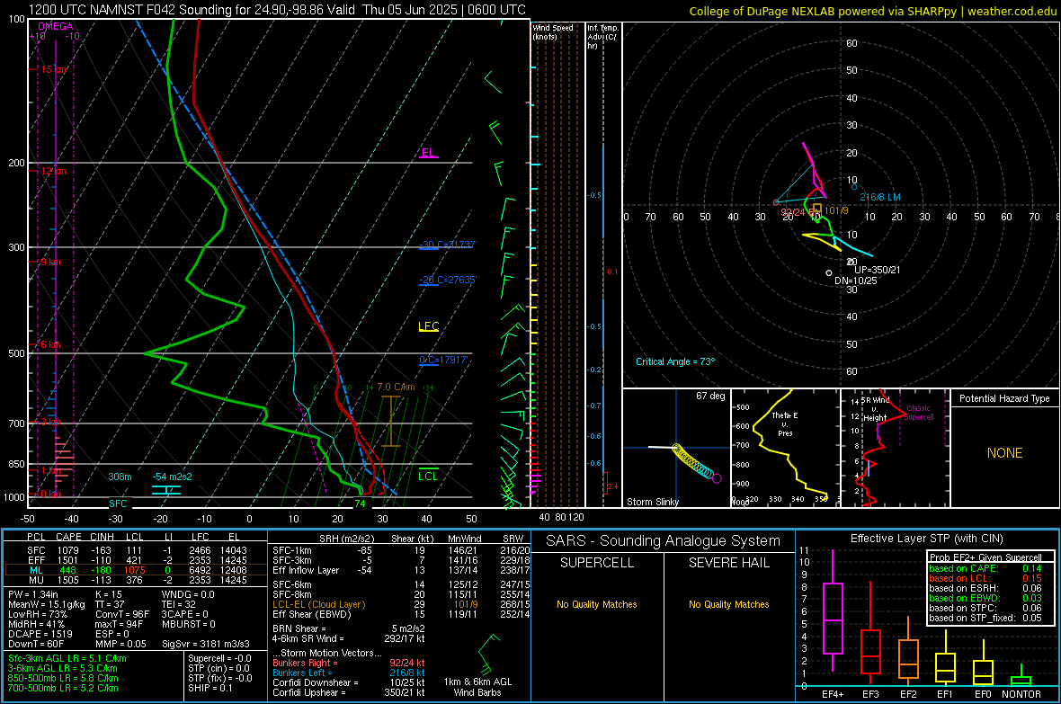Click the SR Wind v. Height inset plot
1061x704 pixels.
(895, 448)
